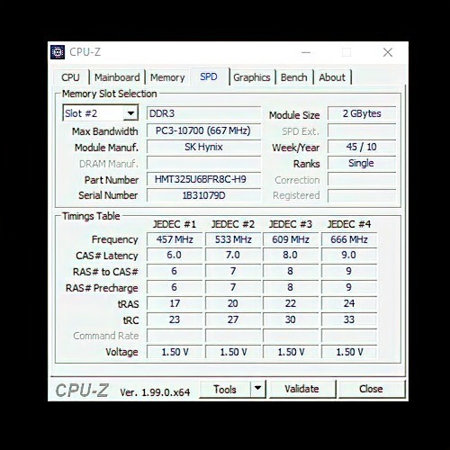Close the CPU-Z window with the X
This screenshot has width=450, height=450.
tap(388, 52)
